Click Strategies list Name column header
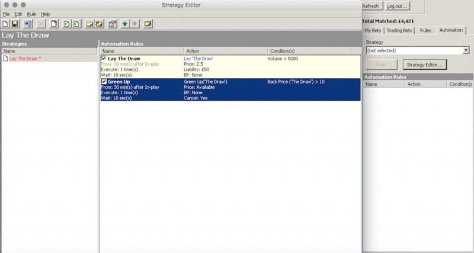 coord(49,51)
